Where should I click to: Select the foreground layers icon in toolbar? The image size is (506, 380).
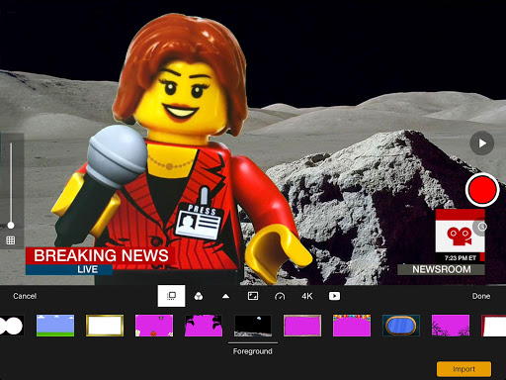coord(171,296)
